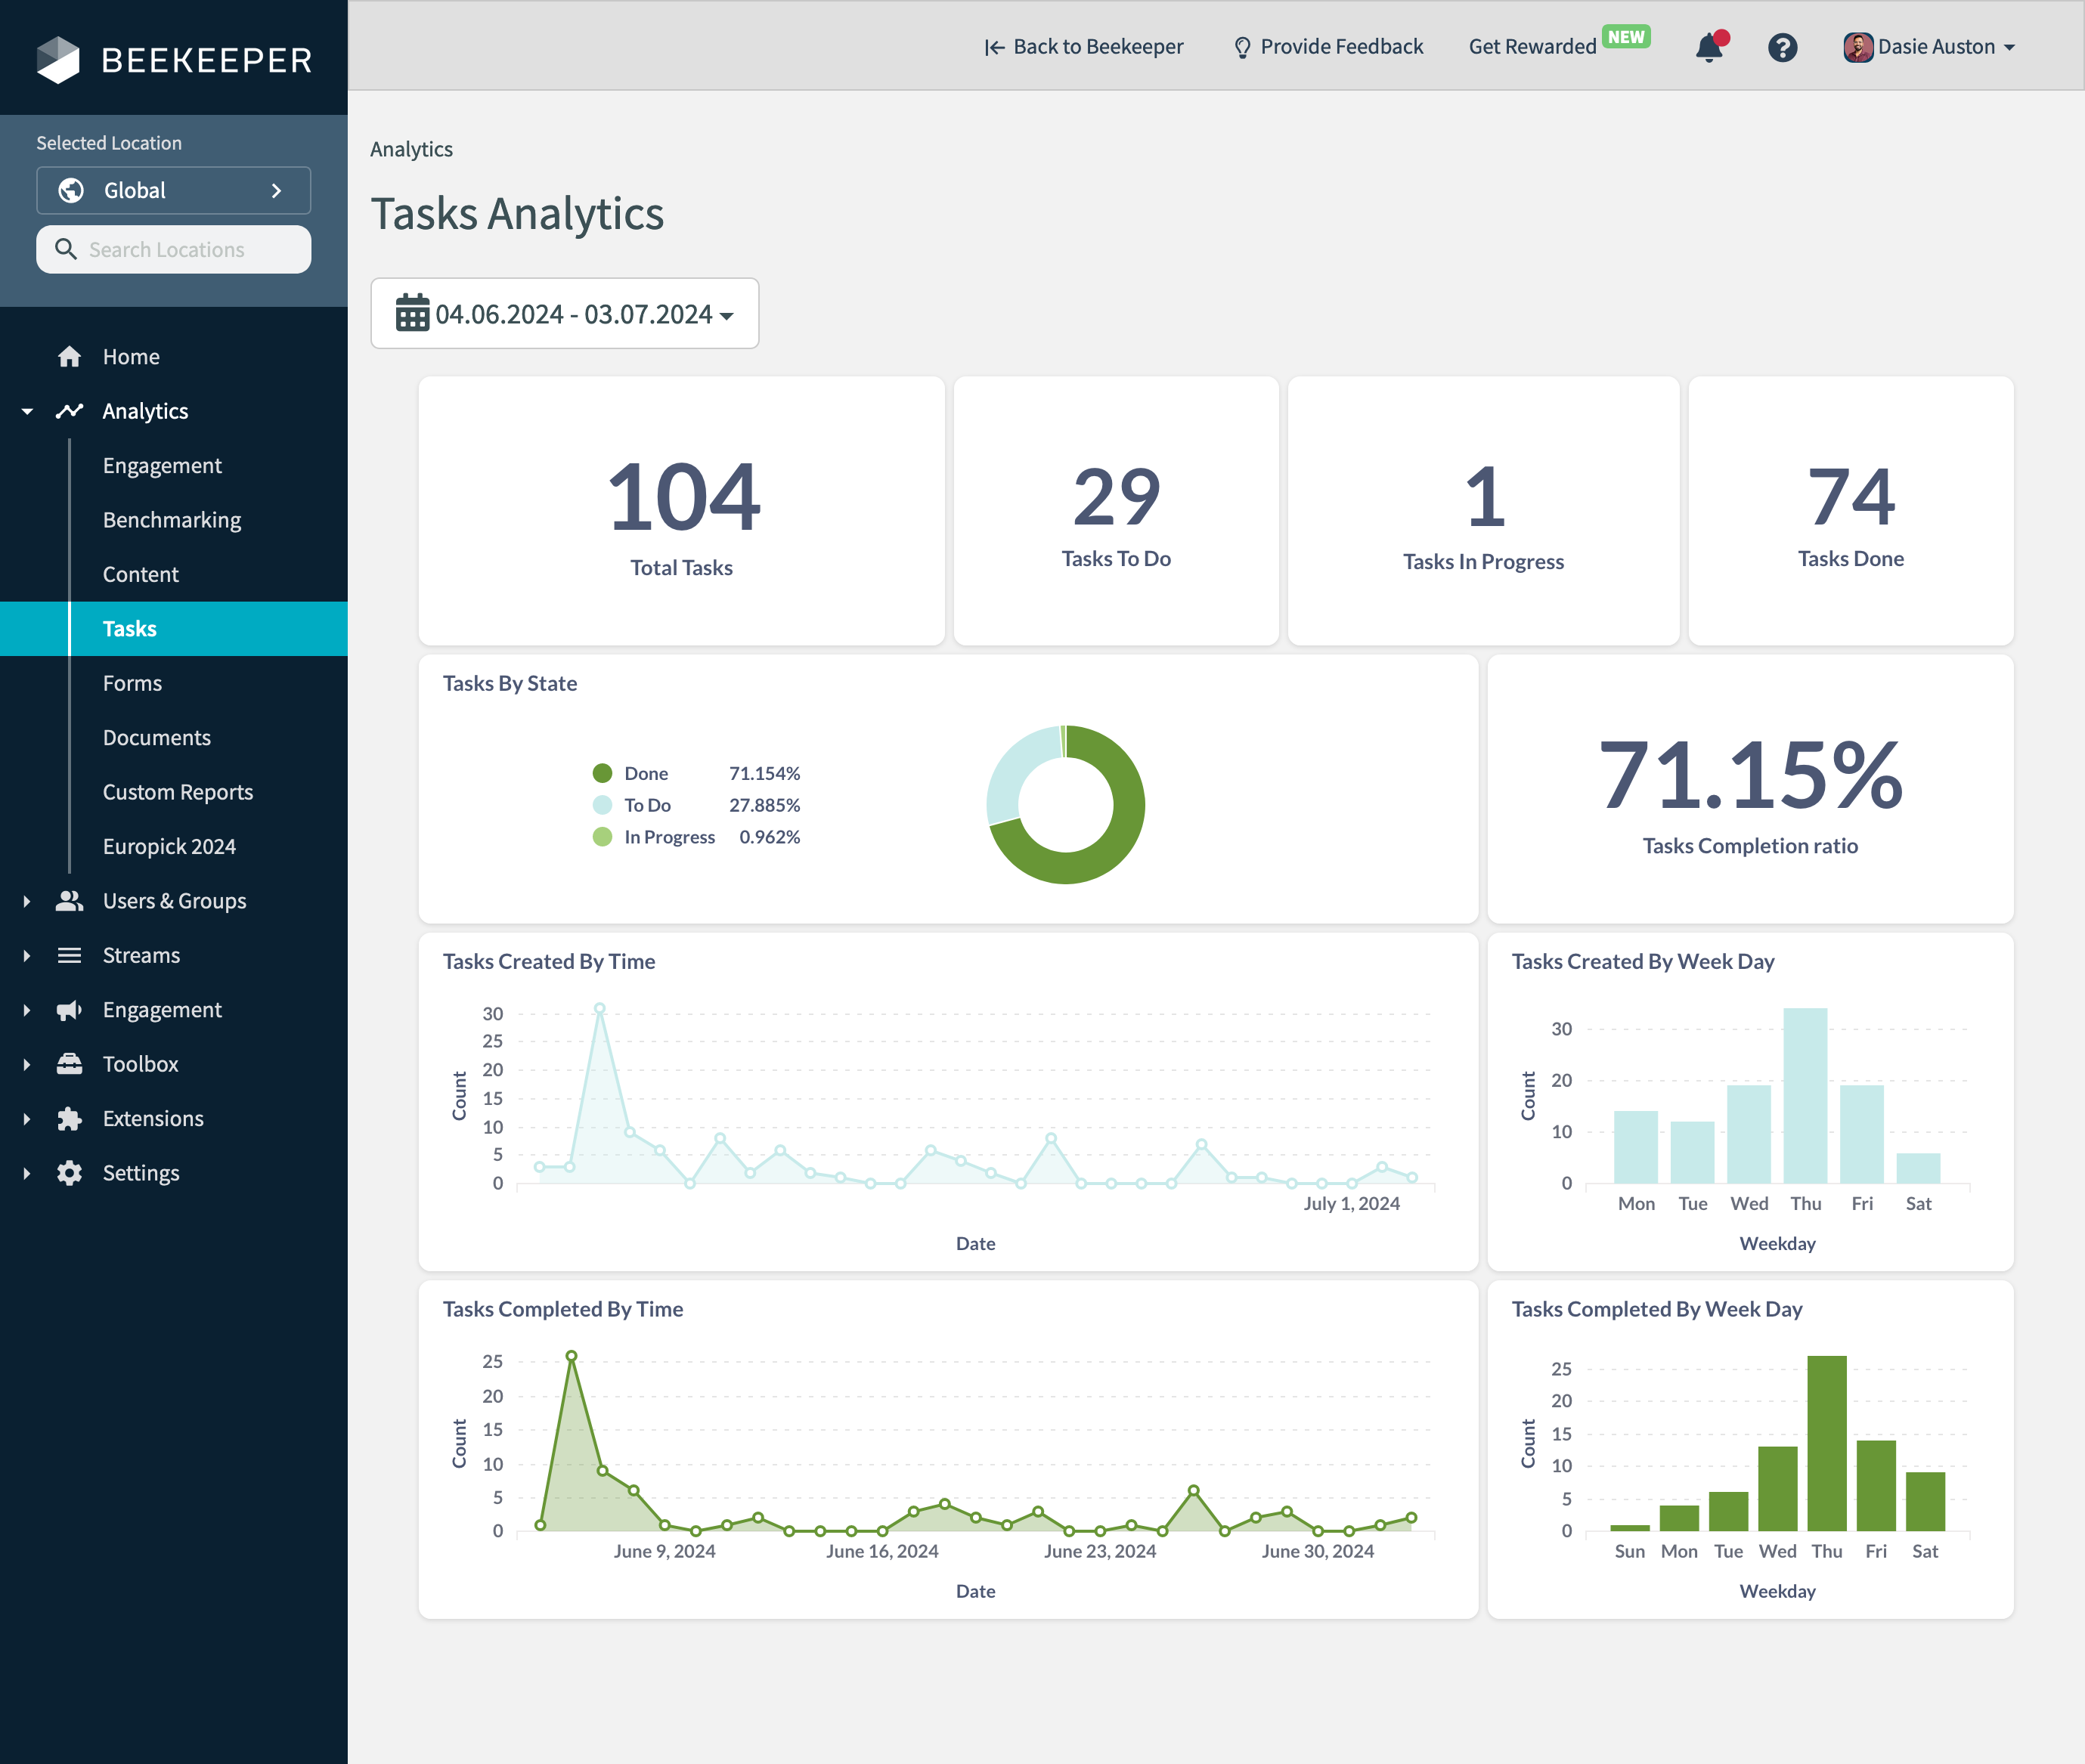Screen dimensions: 2085x1764
Task: Select the Analytics sidebar icon
Action: [x=69, y=411]
